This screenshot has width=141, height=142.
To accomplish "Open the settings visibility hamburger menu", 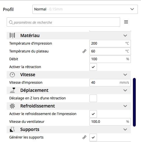I will tap(126, 22).
